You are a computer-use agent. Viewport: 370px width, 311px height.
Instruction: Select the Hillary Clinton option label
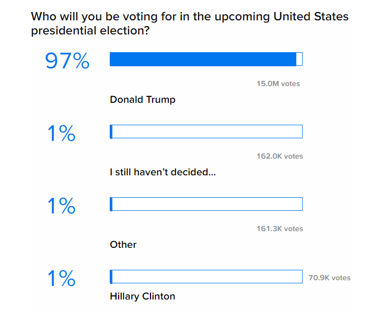point(143,296)
